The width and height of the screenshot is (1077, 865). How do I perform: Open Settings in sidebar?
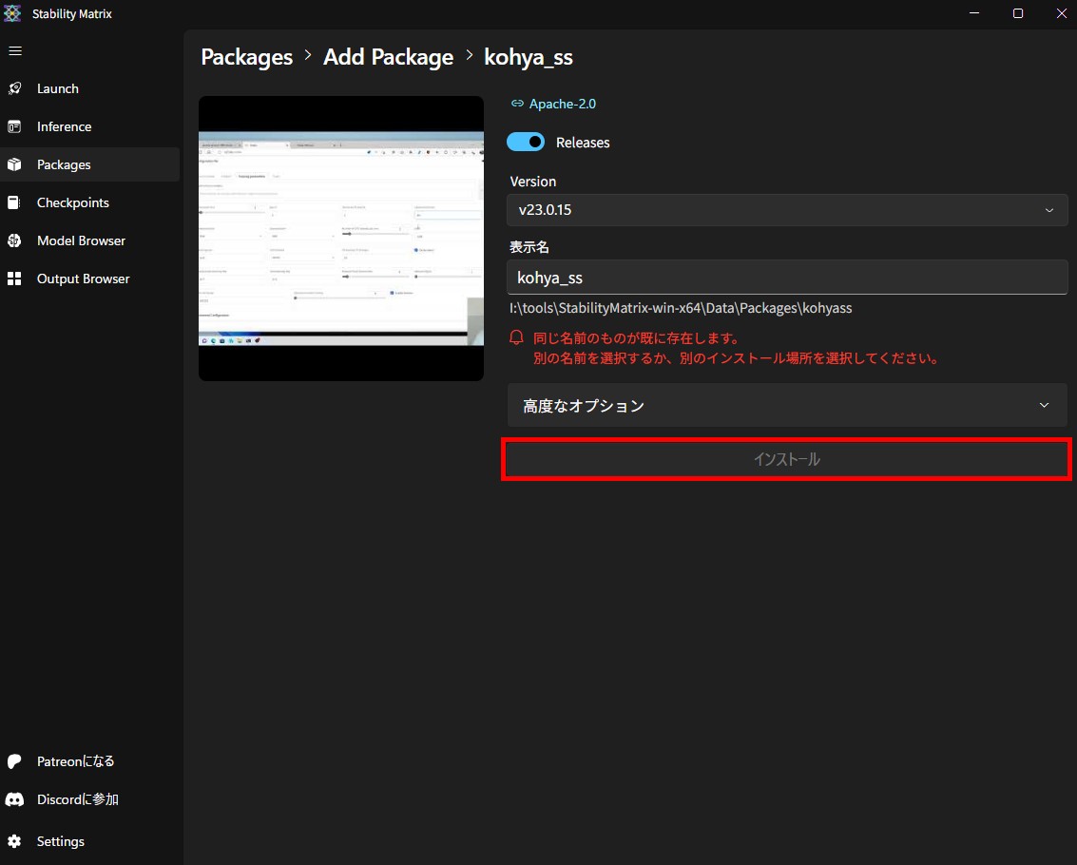pyautogui.click(x=90, y=841)
